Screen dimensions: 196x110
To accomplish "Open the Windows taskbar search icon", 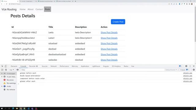I will [x=6, y=108].
